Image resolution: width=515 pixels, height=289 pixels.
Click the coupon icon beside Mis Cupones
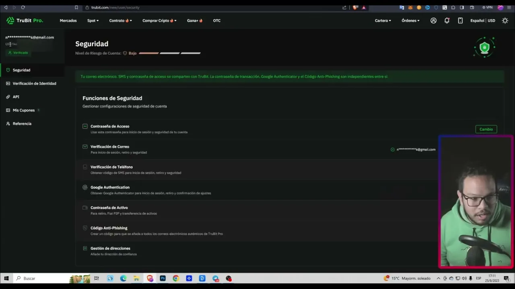8,110
